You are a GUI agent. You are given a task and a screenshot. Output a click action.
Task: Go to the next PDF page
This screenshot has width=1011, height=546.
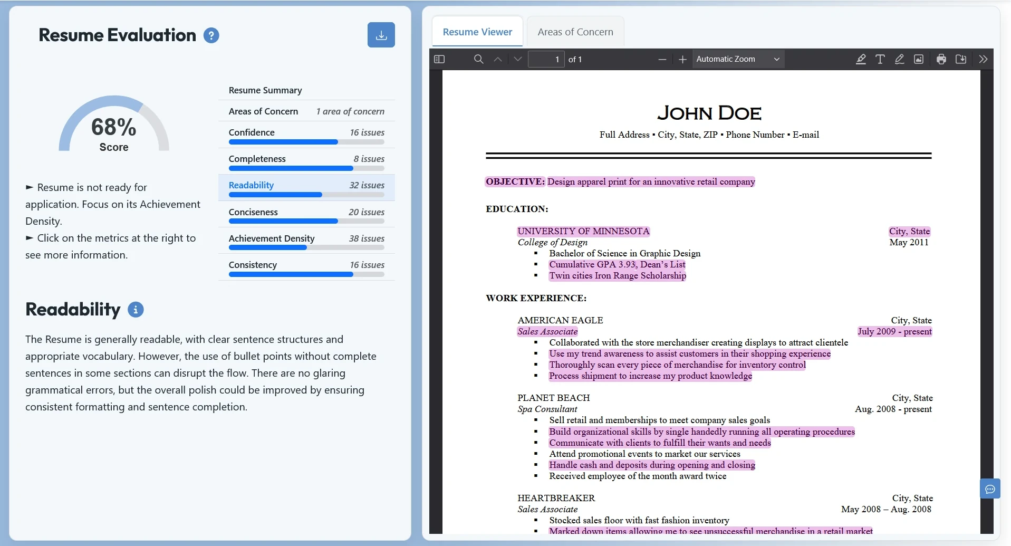pyautogui.click(x=517, y=59)
